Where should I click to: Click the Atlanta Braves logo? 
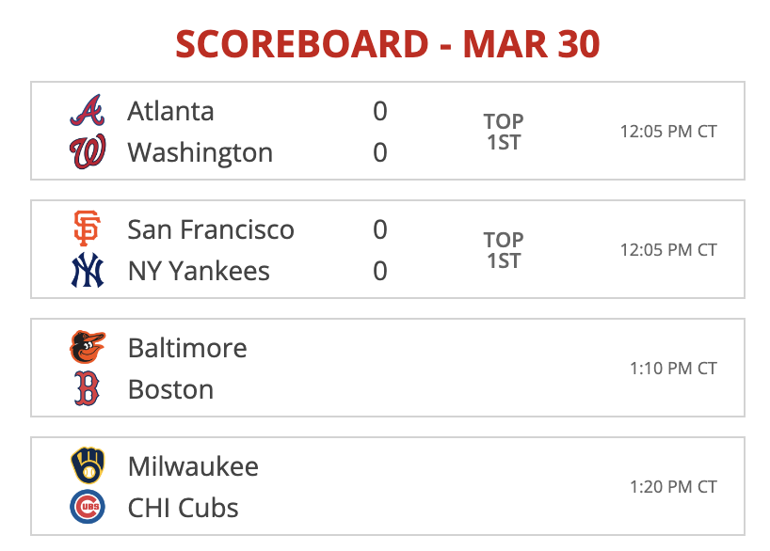click(87, 110)
